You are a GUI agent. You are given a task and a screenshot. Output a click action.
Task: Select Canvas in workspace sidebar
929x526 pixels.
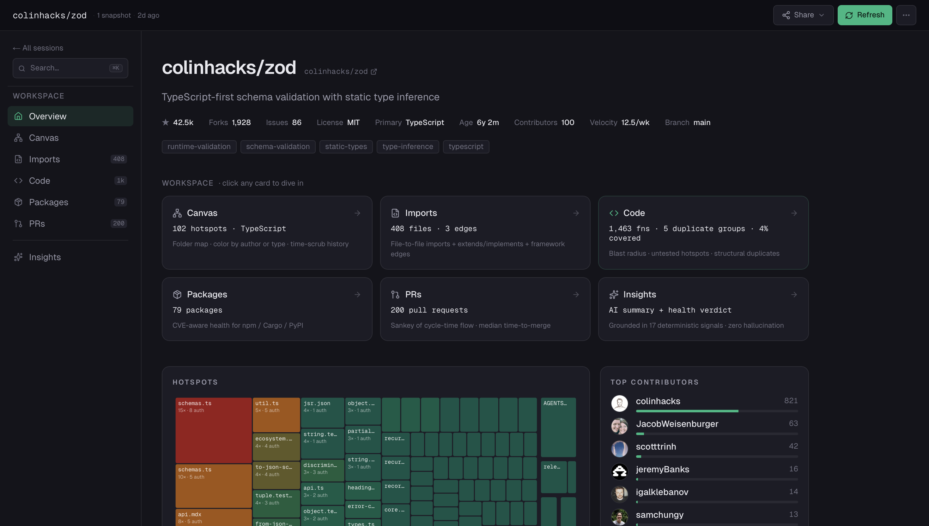click(70, 138)
